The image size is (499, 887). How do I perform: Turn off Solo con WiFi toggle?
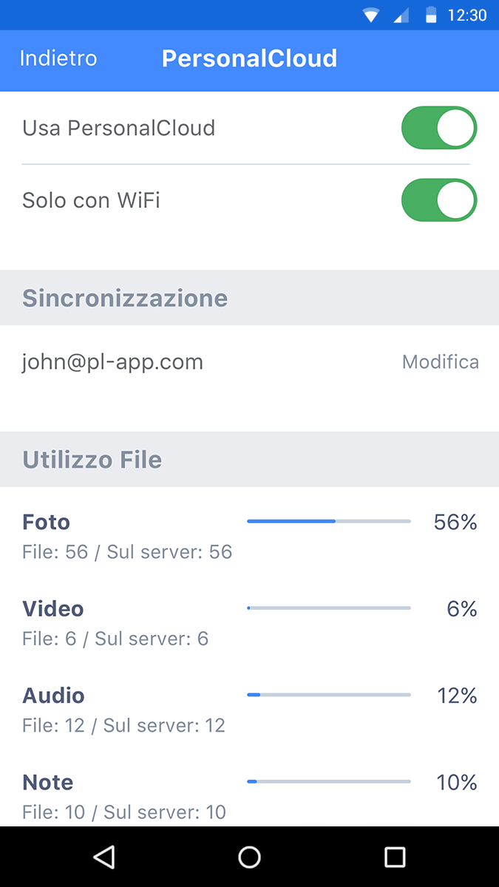(x=439, y=200)
